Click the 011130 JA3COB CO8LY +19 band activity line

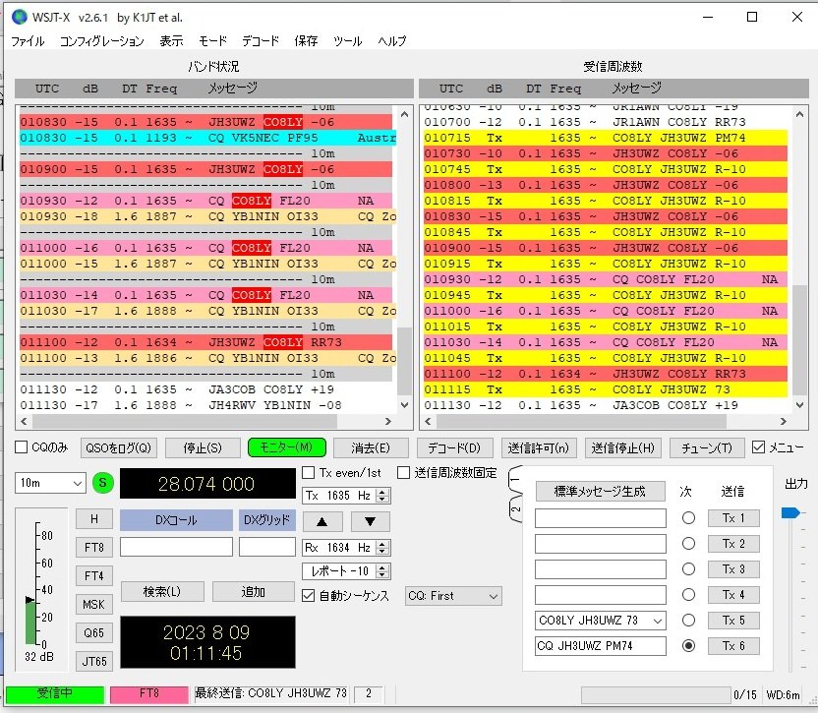click(206, 389)
